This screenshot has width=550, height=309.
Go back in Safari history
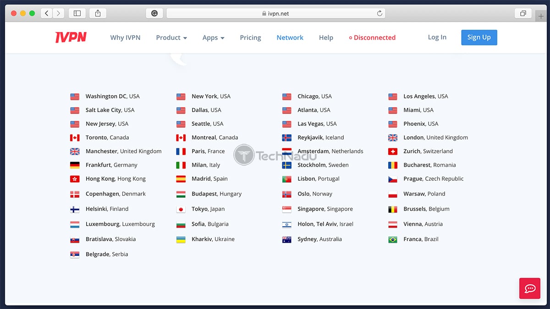tap(46, 13)
